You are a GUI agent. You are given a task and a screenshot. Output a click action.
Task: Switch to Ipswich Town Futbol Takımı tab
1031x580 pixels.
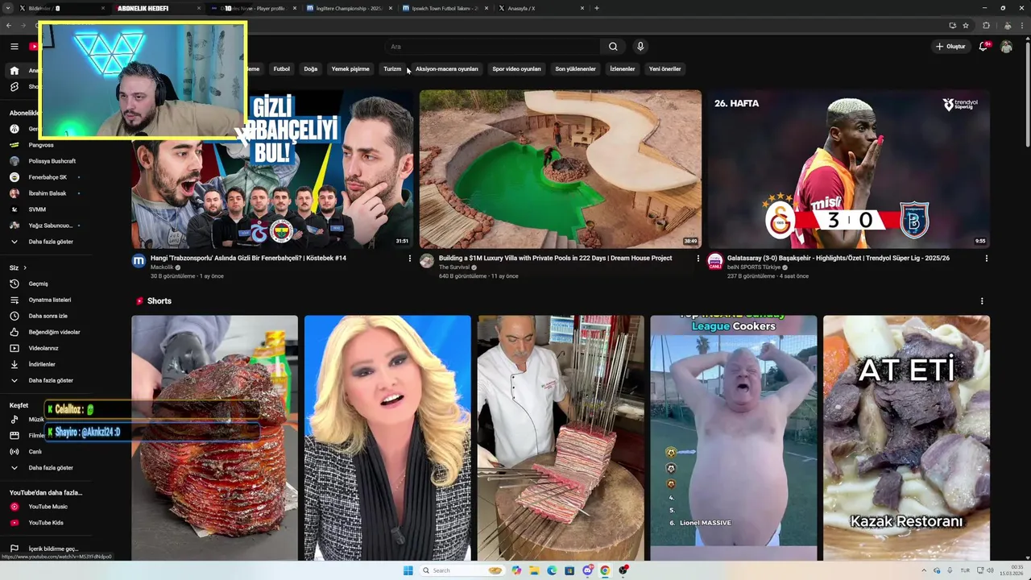(445, 8)
